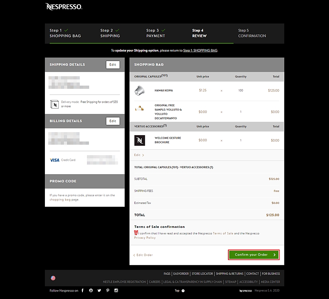Go to Step 2 Shipping tab

tap(110, 33)
